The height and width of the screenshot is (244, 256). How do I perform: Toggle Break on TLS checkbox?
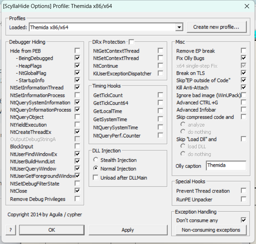coord(244,73)
